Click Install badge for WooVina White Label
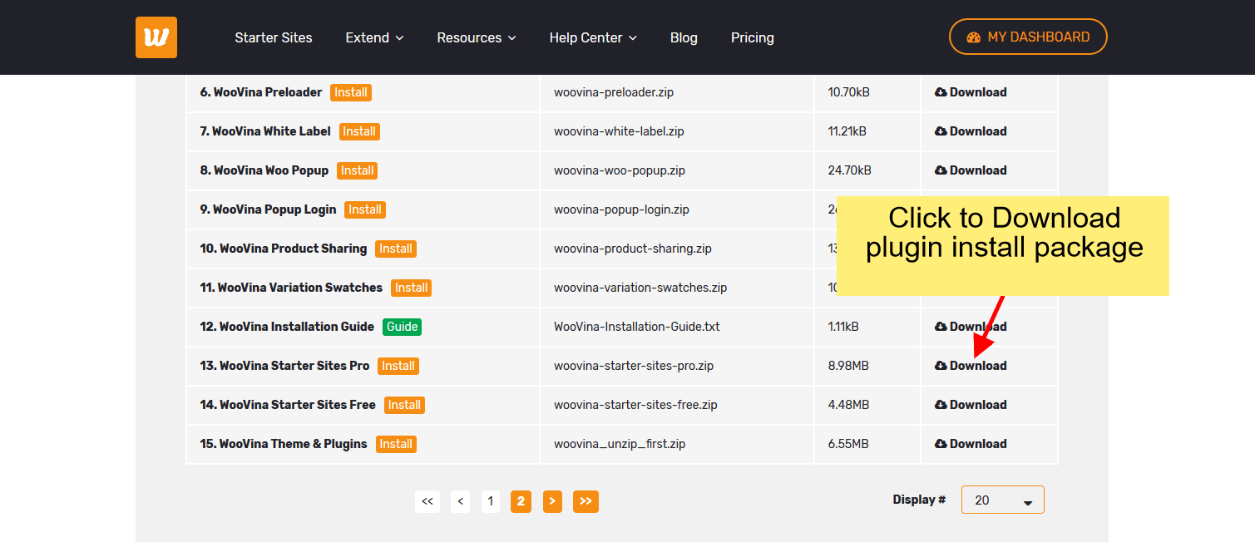Viewport: 1255px width, 542px height. pyautogui.click(x=359, y=131)
